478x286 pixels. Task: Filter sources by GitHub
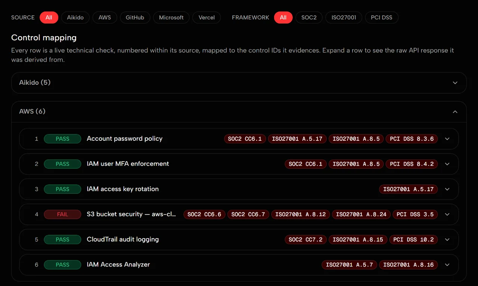135,18
